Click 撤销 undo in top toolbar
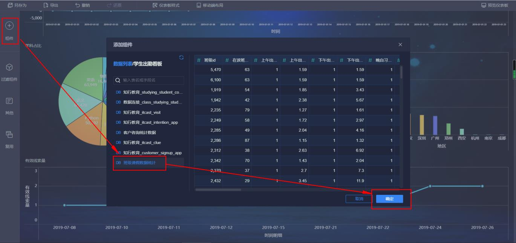 pos(83,5)
